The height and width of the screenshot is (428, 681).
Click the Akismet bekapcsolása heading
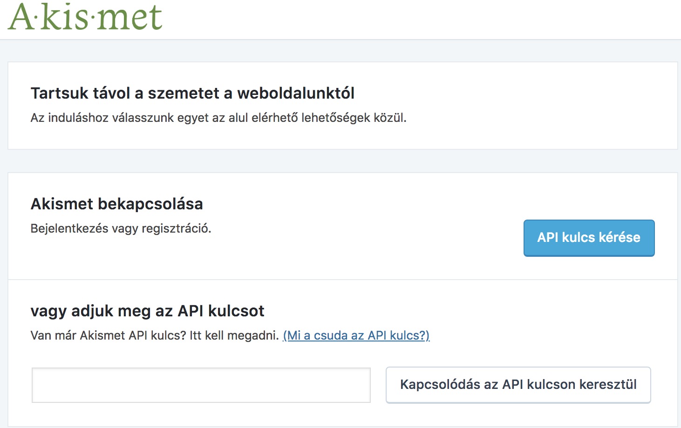pos(117,204)
